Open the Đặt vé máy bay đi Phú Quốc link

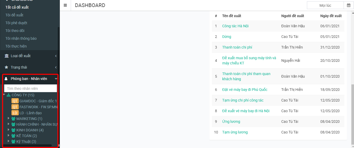pos(245,90)
